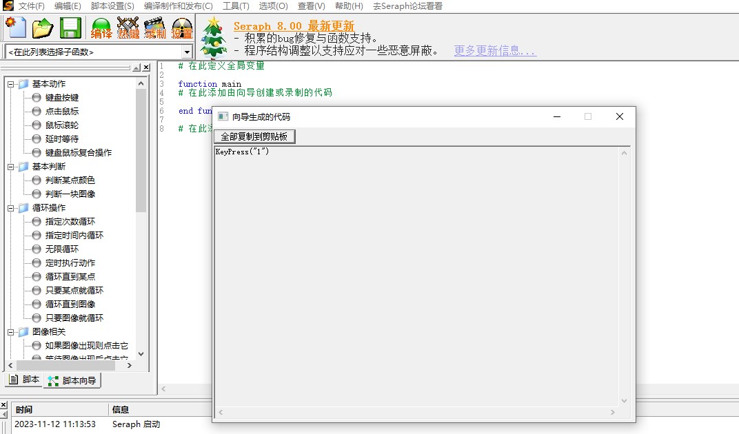Open the 编译制作和发布(C) menu
Viewport: 739px width, 434px height.
pyautogui.click(x=178, y=6)
